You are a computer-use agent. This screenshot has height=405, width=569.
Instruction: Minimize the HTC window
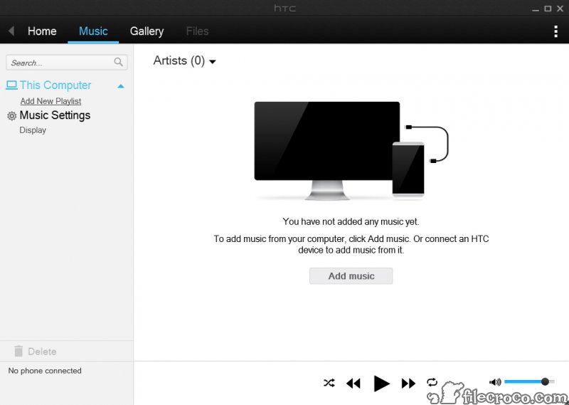tap(536, 9)
